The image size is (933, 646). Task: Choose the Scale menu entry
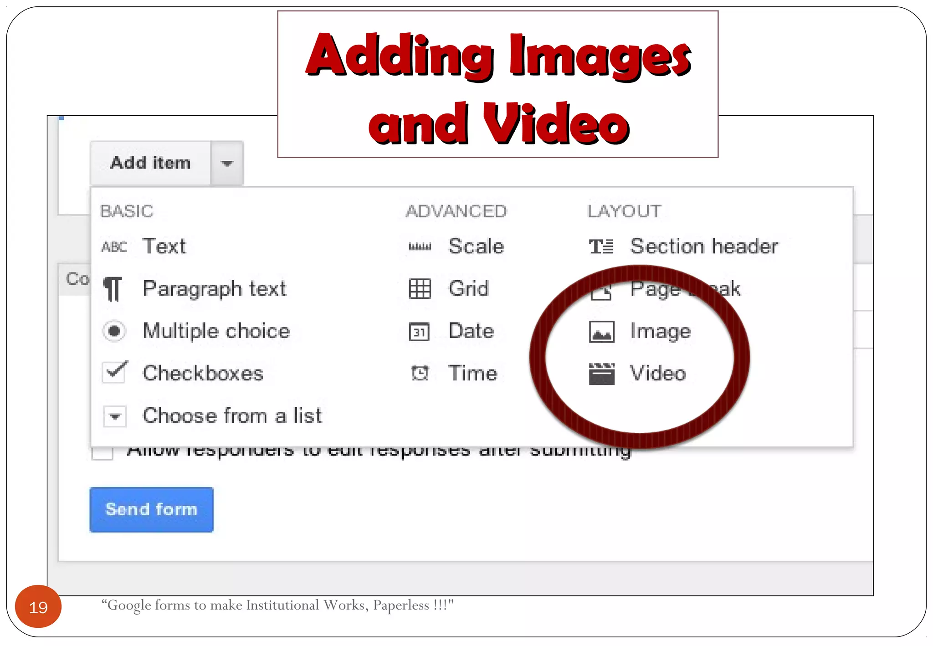[x=476, y=246]
